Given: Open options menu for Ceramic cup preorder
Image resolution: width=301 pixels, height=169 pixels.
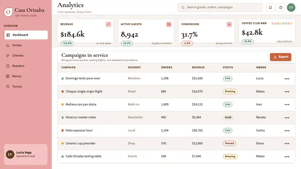Looking at the screenshot, I should pos(287,143).
